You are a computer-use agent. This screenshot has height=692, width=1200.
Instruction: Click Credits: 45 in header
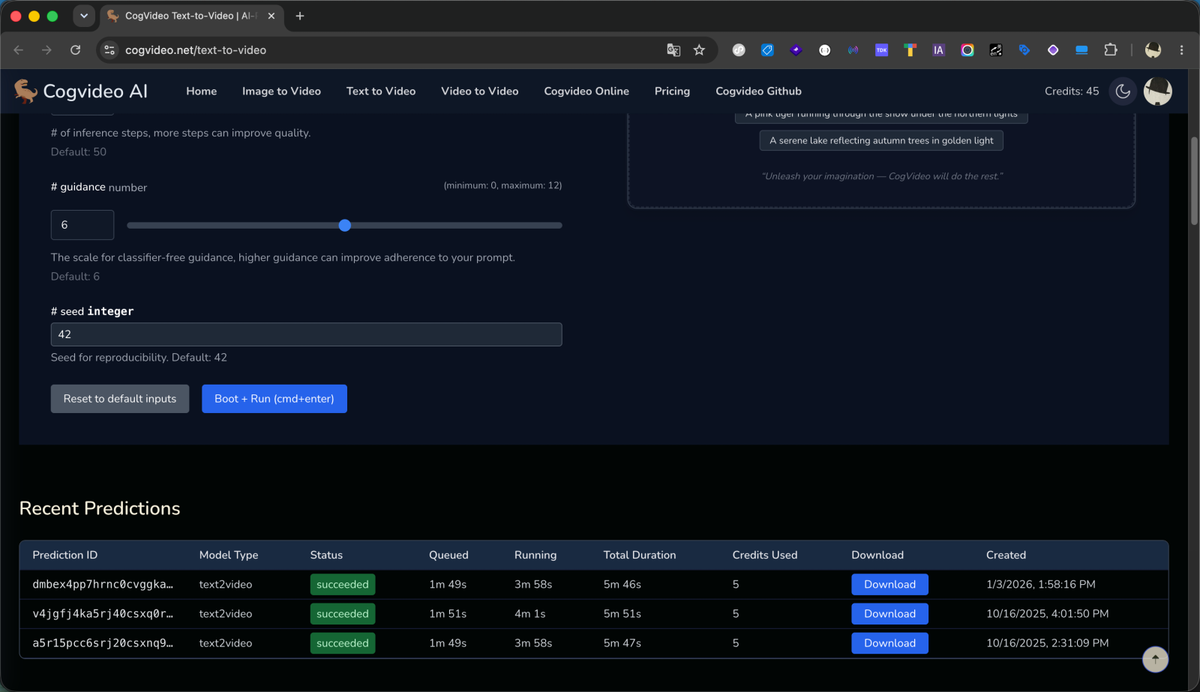click(1072, 91)
